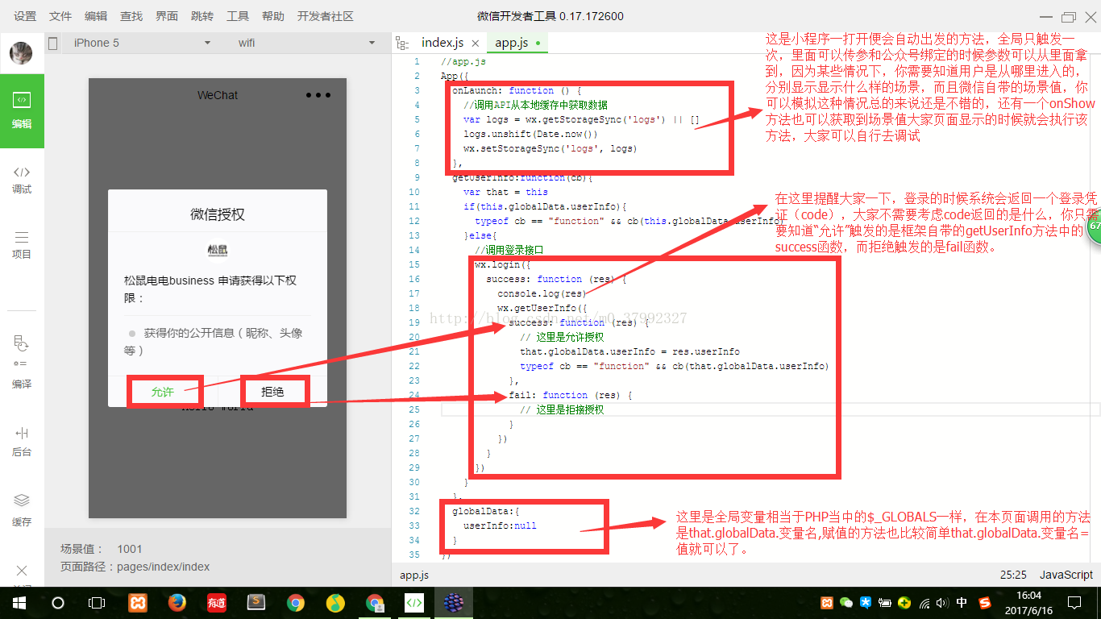Viewport: 1101px width, 619px height.
Task: Open the 调试 (debug) panel in sidebar
Action: tap(22, 179)
